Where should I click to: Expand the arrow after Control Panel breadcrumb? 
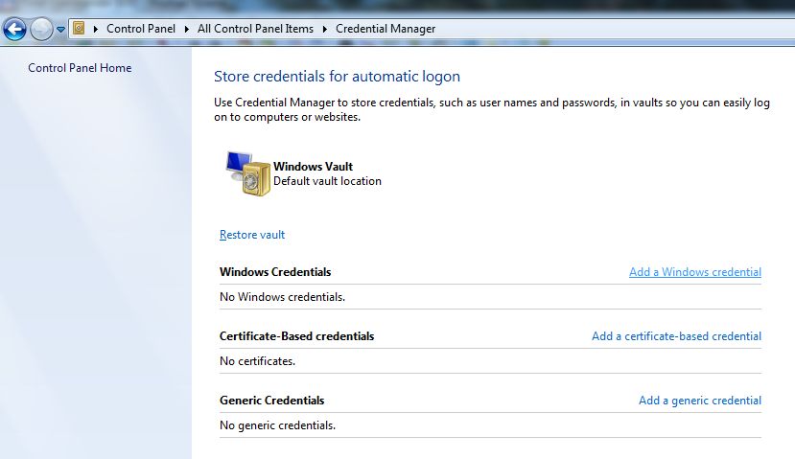click(187, 29)
